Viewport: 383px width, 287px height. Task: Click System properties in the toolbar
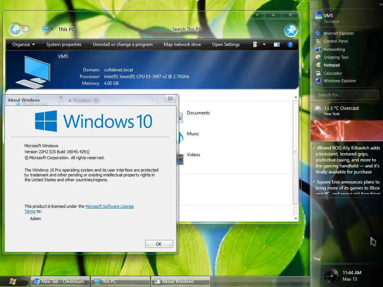(x=64, y=44)
